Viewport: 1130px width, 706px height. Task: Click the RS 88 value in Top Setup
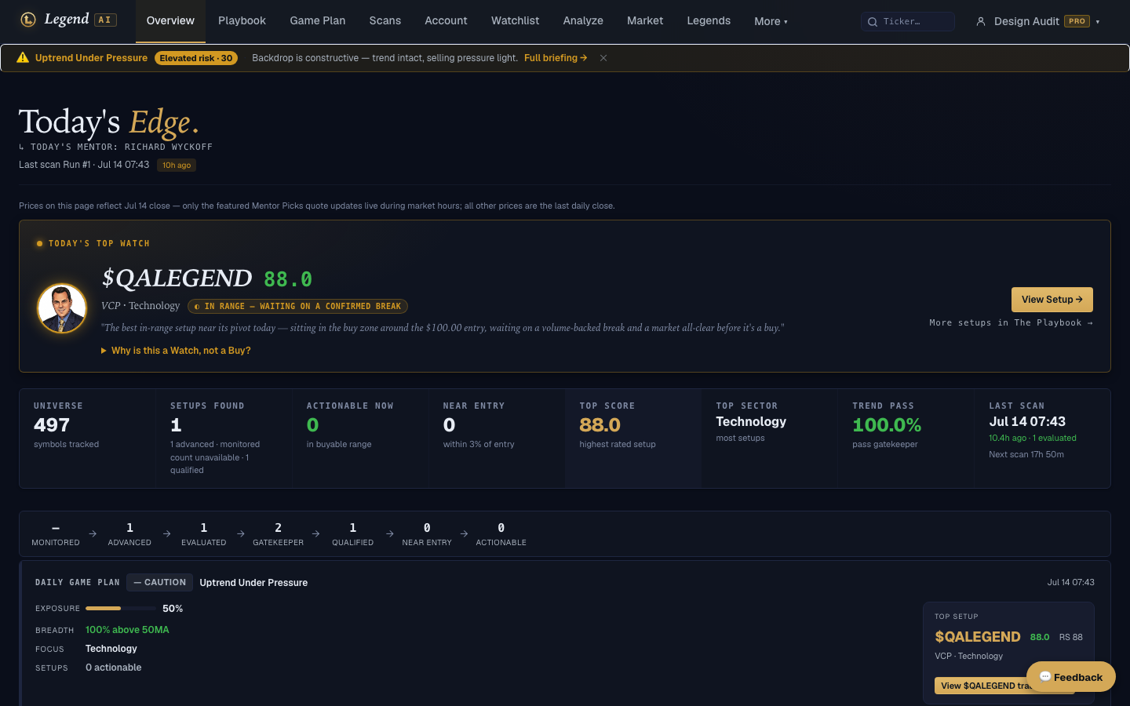pos(1070,637)
